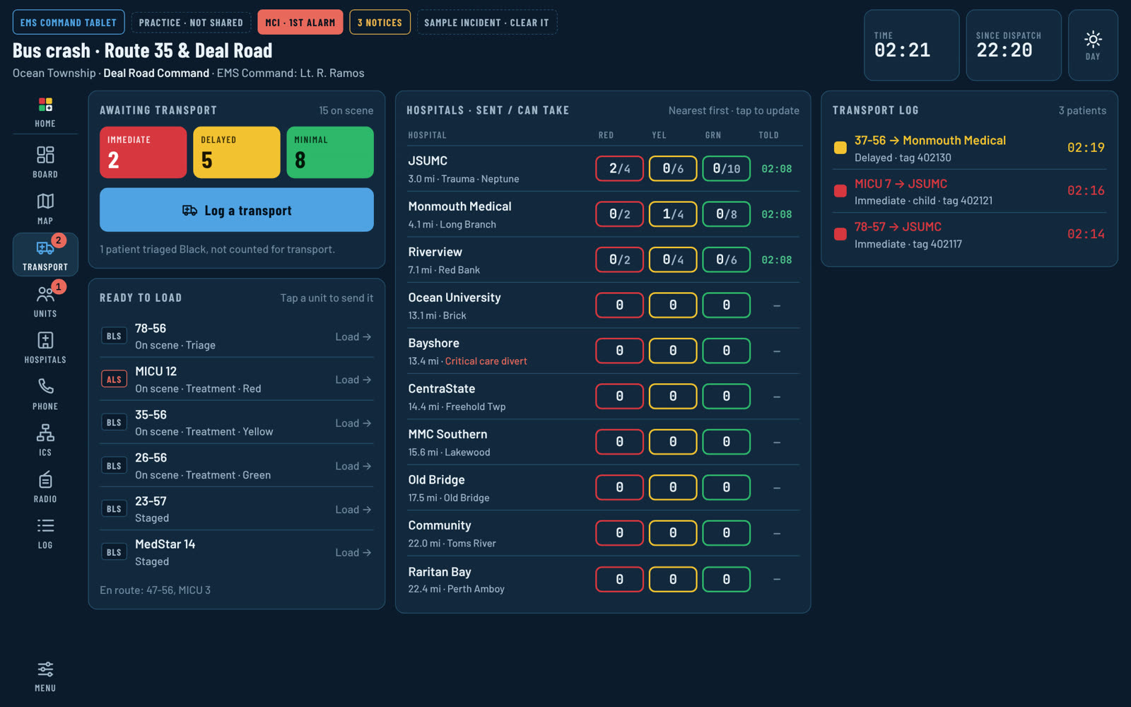Image resolution: width=1131 pixels, height=707 pixels.
Task: Open the Units sidebar icon
Action: pyautogui.click(x=45, y=301)
